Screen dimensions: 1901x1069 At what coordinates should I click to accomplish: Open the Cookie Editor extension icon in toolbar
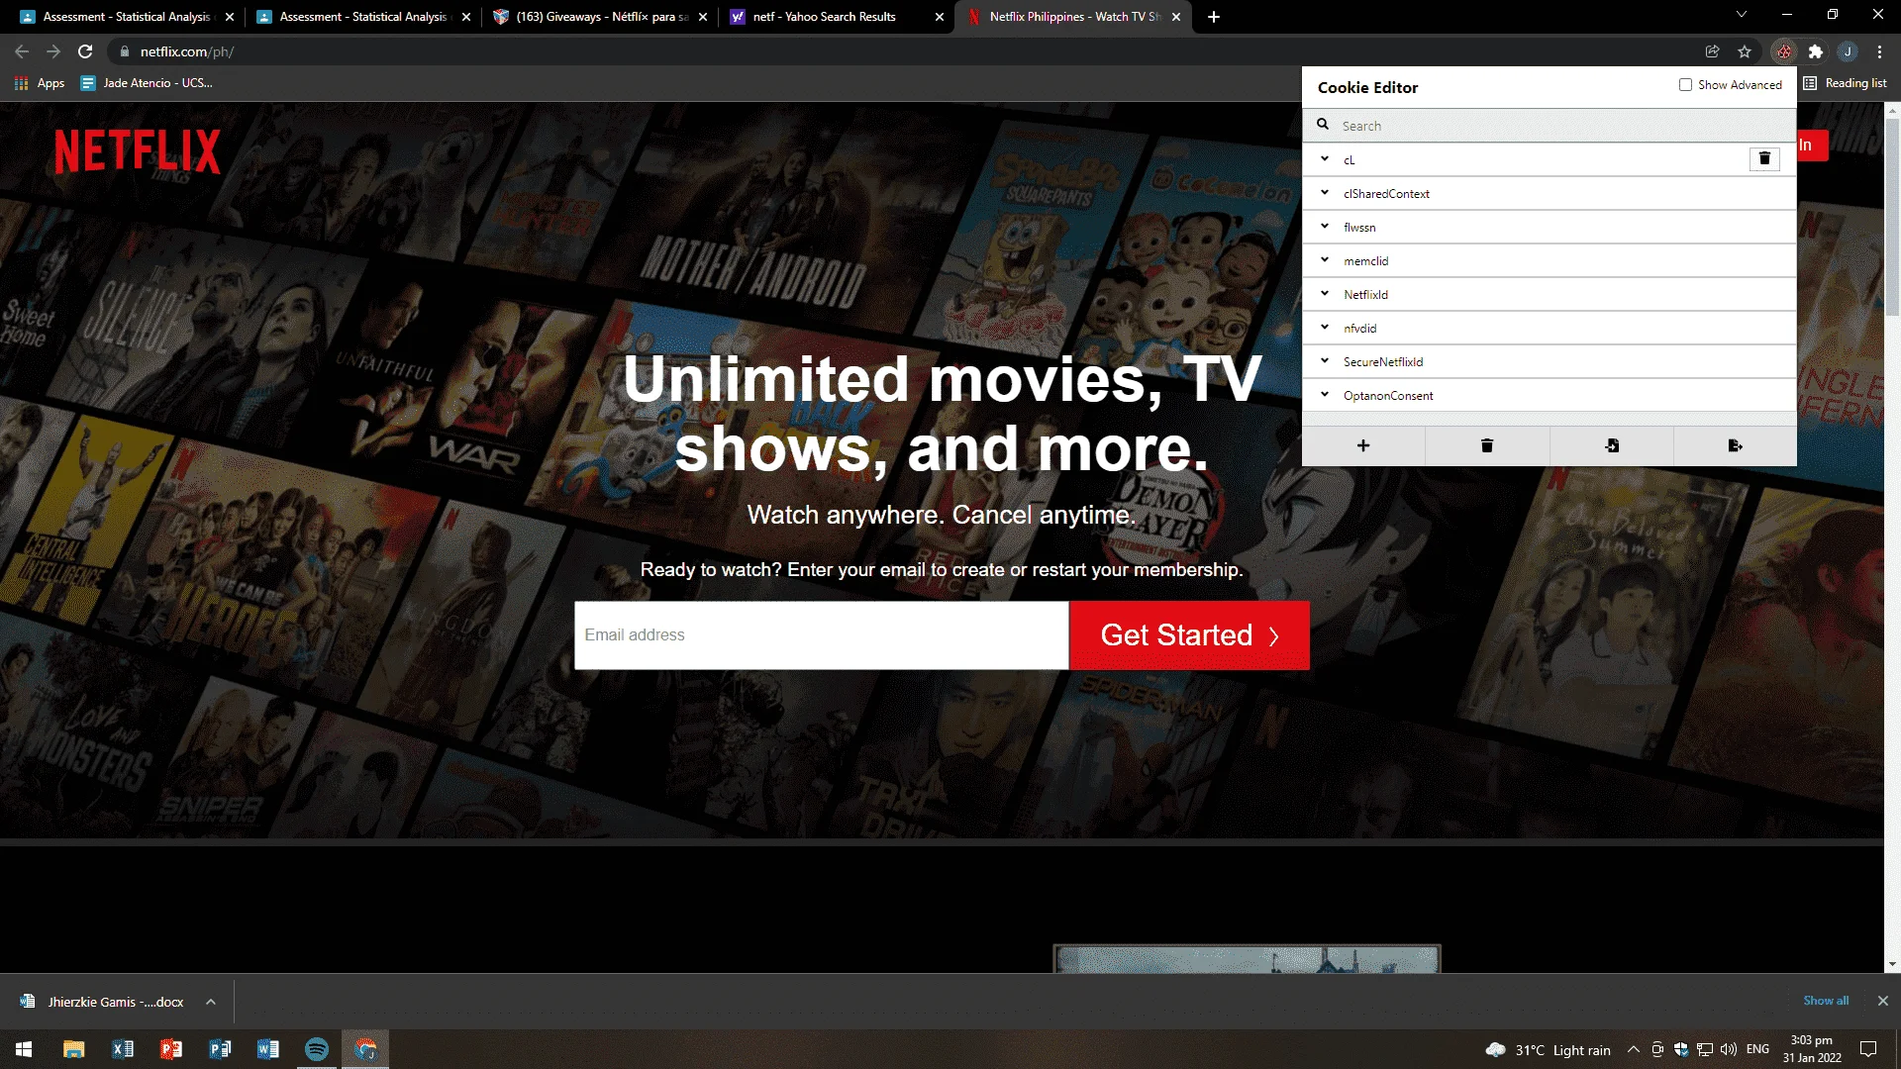tap(1784, 51)
